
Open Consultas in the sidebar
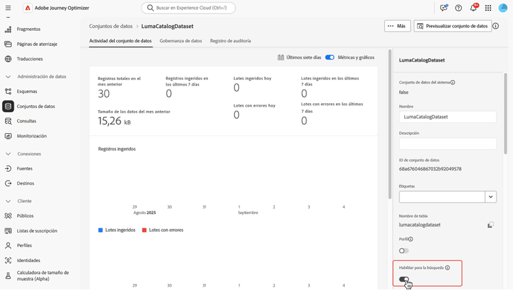[x=27, y=121]
